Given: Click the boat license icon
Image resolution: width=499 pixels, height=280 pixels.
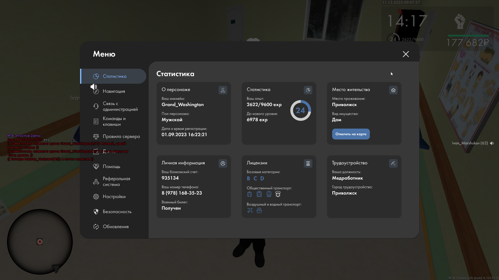Looking at the screenshot, I should click(x=259, y=211).
